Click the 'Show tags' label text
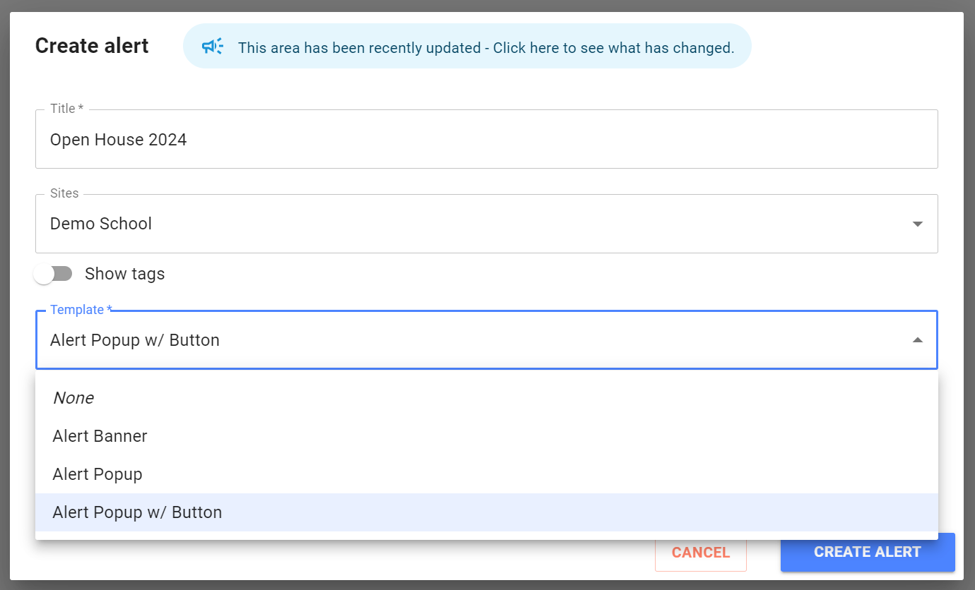Viewport: 975px width, 590px height. pyautogui.click(x=124, y=274)
